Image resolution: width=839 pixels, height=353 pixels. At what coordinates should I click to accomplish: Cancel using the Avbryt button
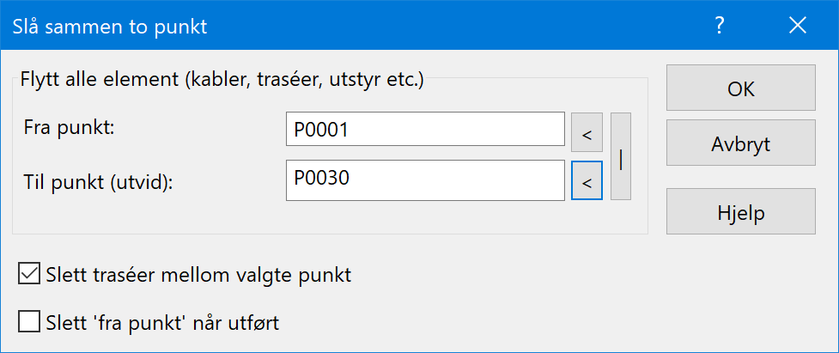click(741, 143)
